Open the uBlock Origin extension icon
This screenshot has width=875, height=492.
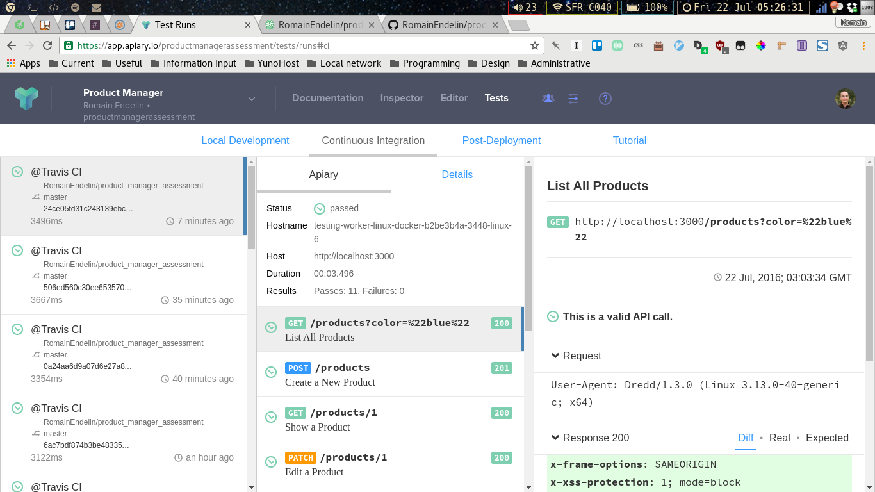pos(721,46)
